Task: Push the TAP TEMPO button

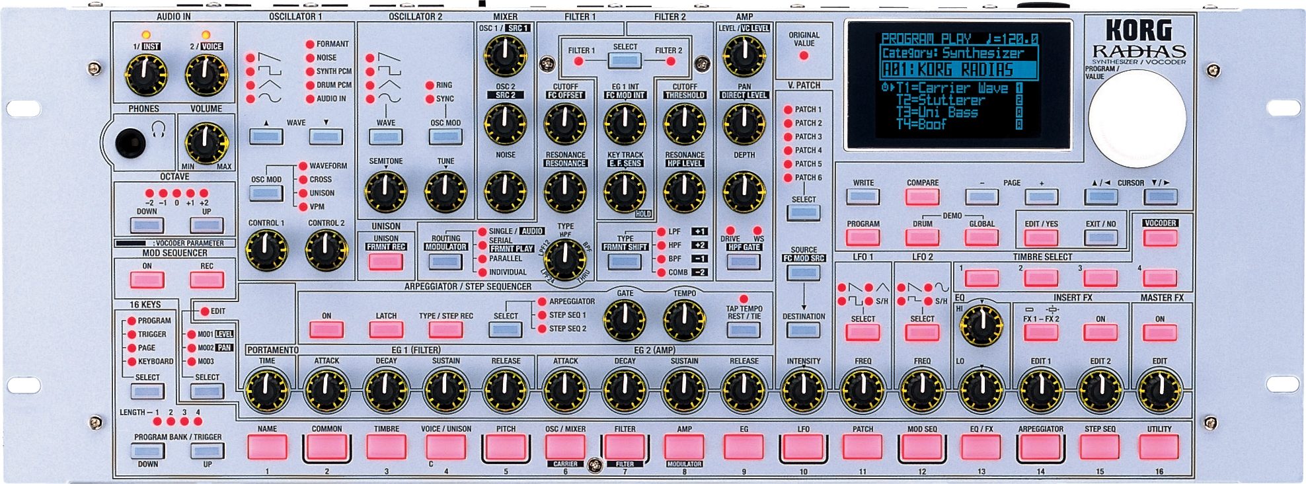Action: click(x=744, y=329)
